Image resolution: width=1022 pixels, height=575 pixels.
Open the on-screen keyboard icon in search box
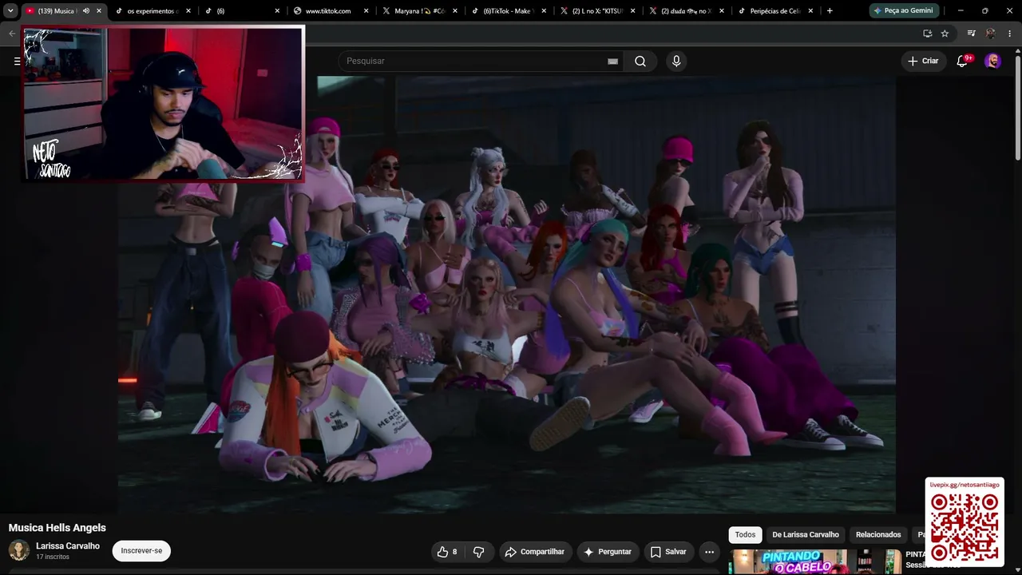coord(612,61)
